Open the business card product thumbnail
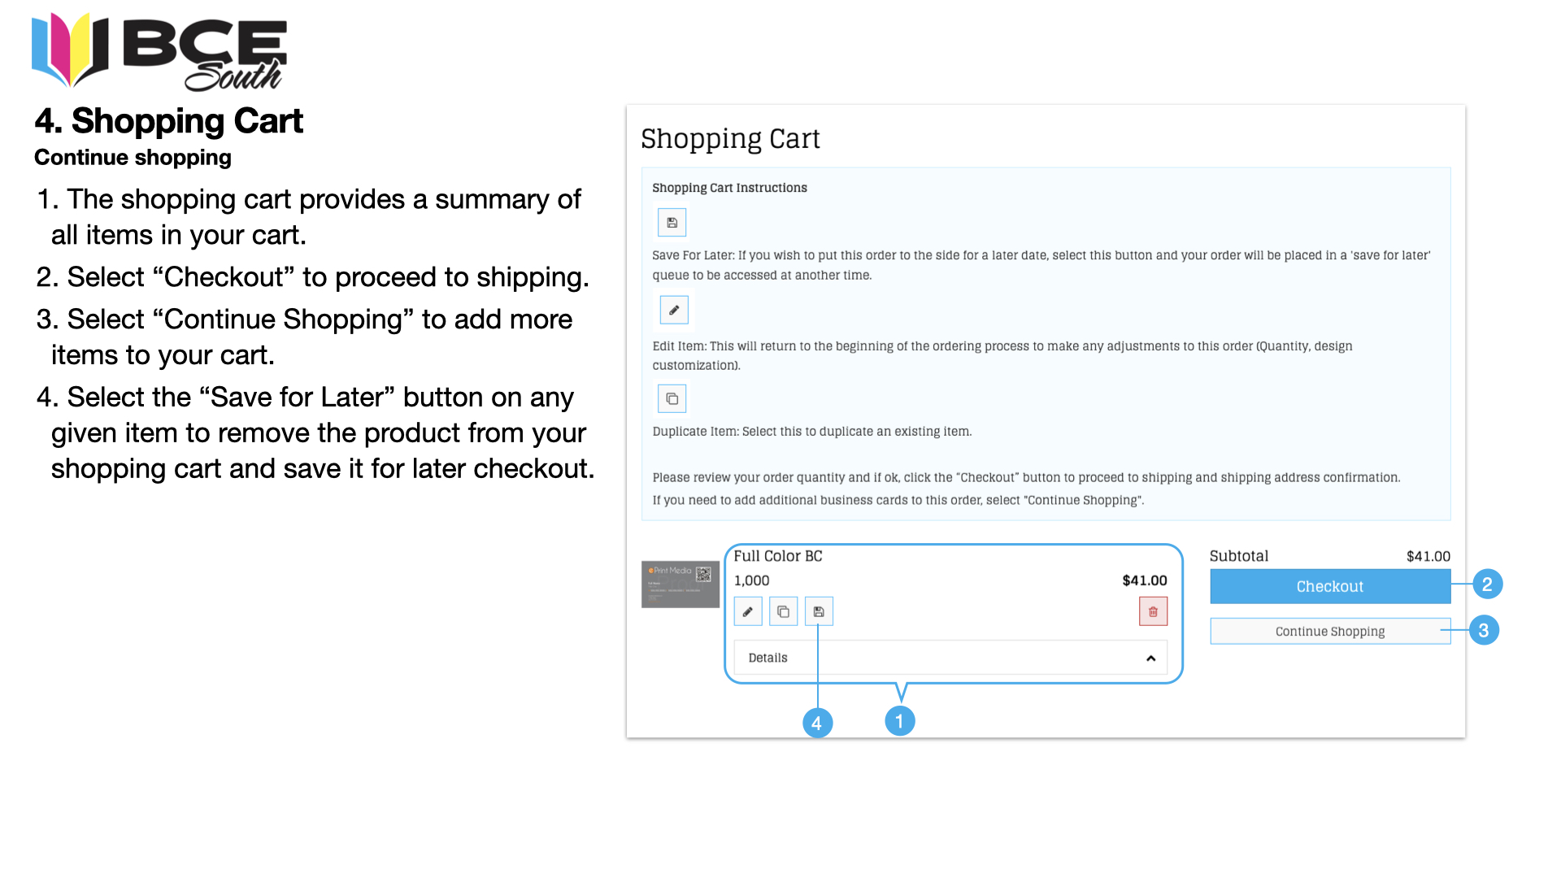Image resolution: width=1561 pixels, height=878 pixels. (x=680, y=584)
